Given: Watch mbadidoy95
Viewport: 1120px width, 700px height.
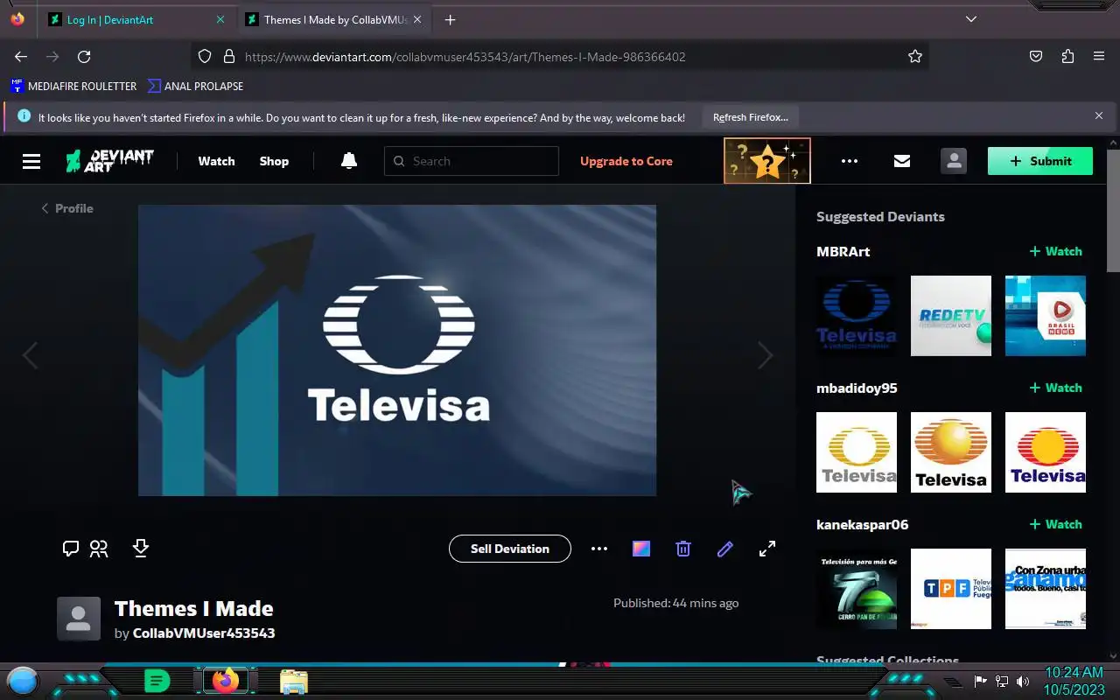Looking at the screenshot, I should coord(1056,388).
